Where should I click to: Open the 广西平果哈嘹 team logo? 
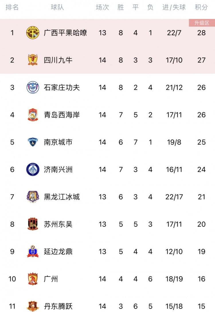tap(33, 33)
